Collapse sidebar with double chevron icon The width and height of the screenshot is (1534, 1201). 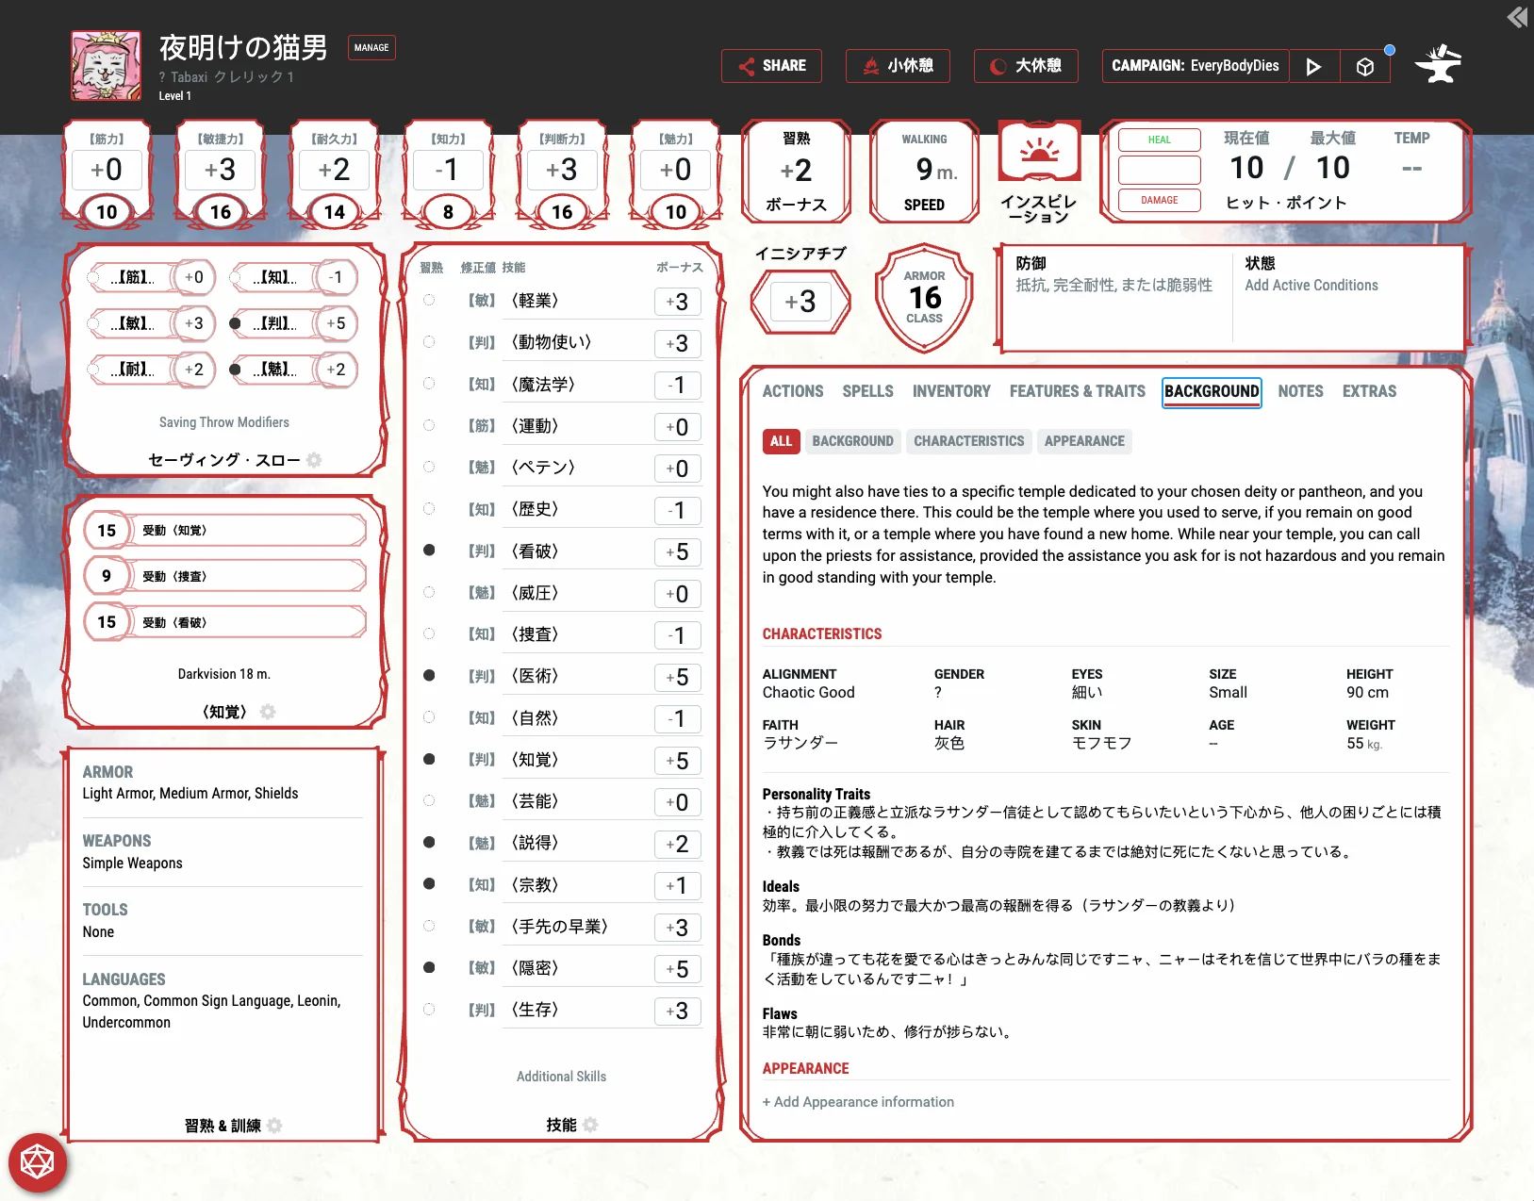click(x=1516, y=17)
